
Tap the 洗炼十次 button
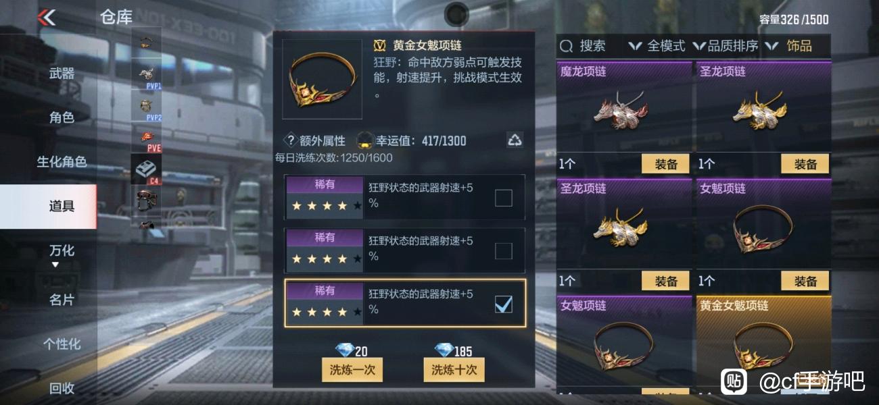click(x=454, y=369)
